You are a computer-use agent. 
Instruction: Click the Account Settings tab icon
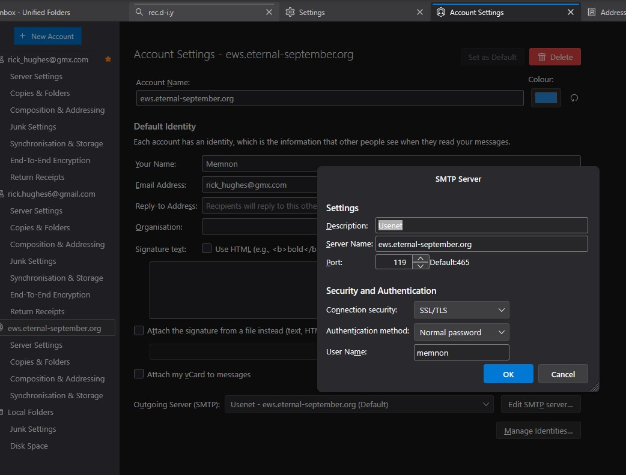click(441, 12)
